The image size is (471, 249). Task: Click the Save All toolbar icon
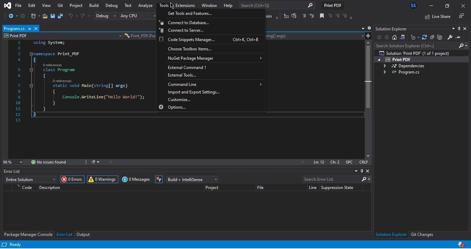[60, 16]
